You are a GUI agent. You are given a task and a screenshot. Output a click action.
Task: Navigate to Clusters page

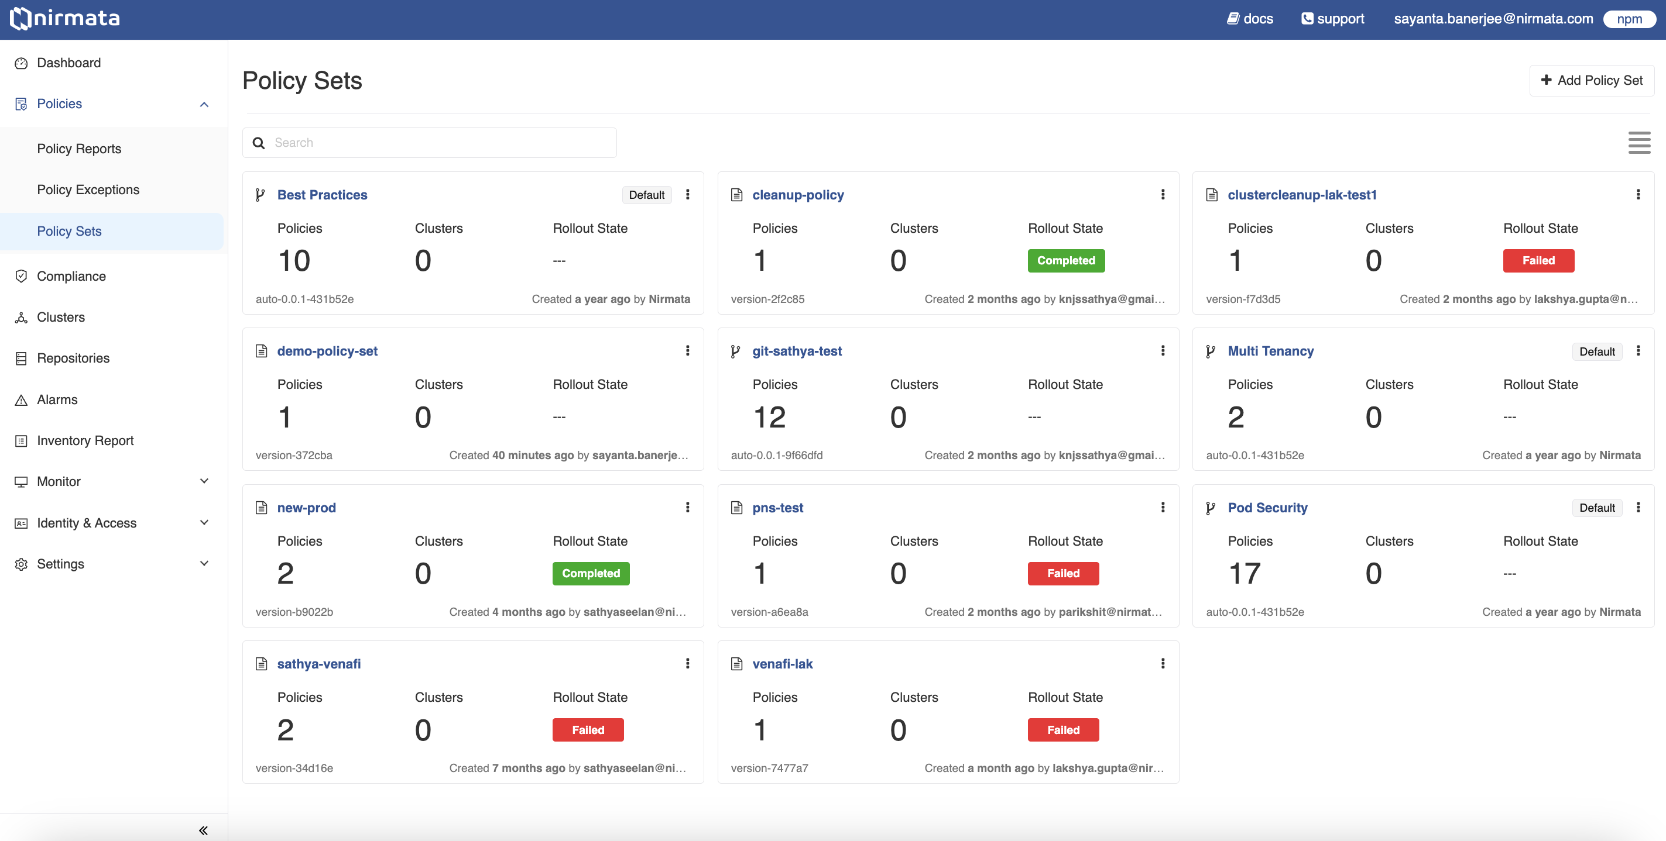click(61, 317)
